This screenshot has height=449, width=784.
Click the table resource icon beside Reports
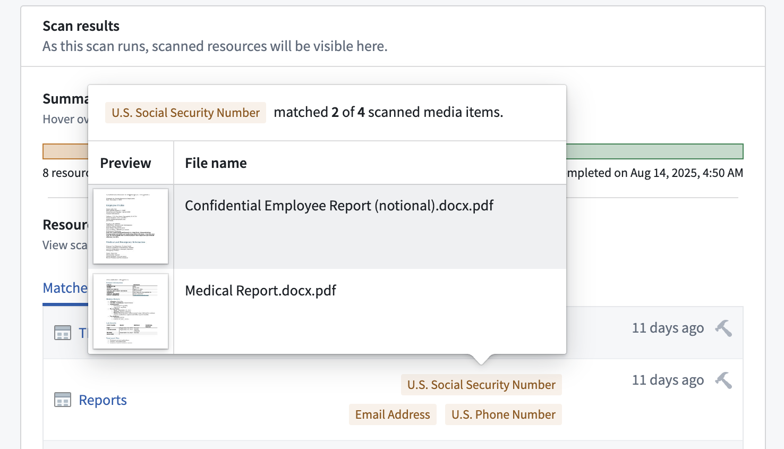63,399
